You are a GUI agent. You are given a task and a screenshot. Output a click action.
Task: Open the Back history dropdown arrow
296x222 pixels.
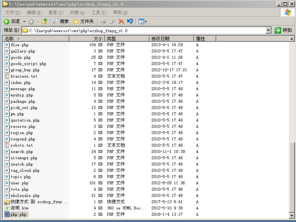click(x=24, y=22)
